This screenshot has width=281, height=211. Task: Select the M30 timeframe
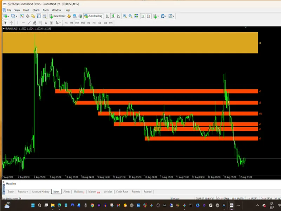point(83,23)
